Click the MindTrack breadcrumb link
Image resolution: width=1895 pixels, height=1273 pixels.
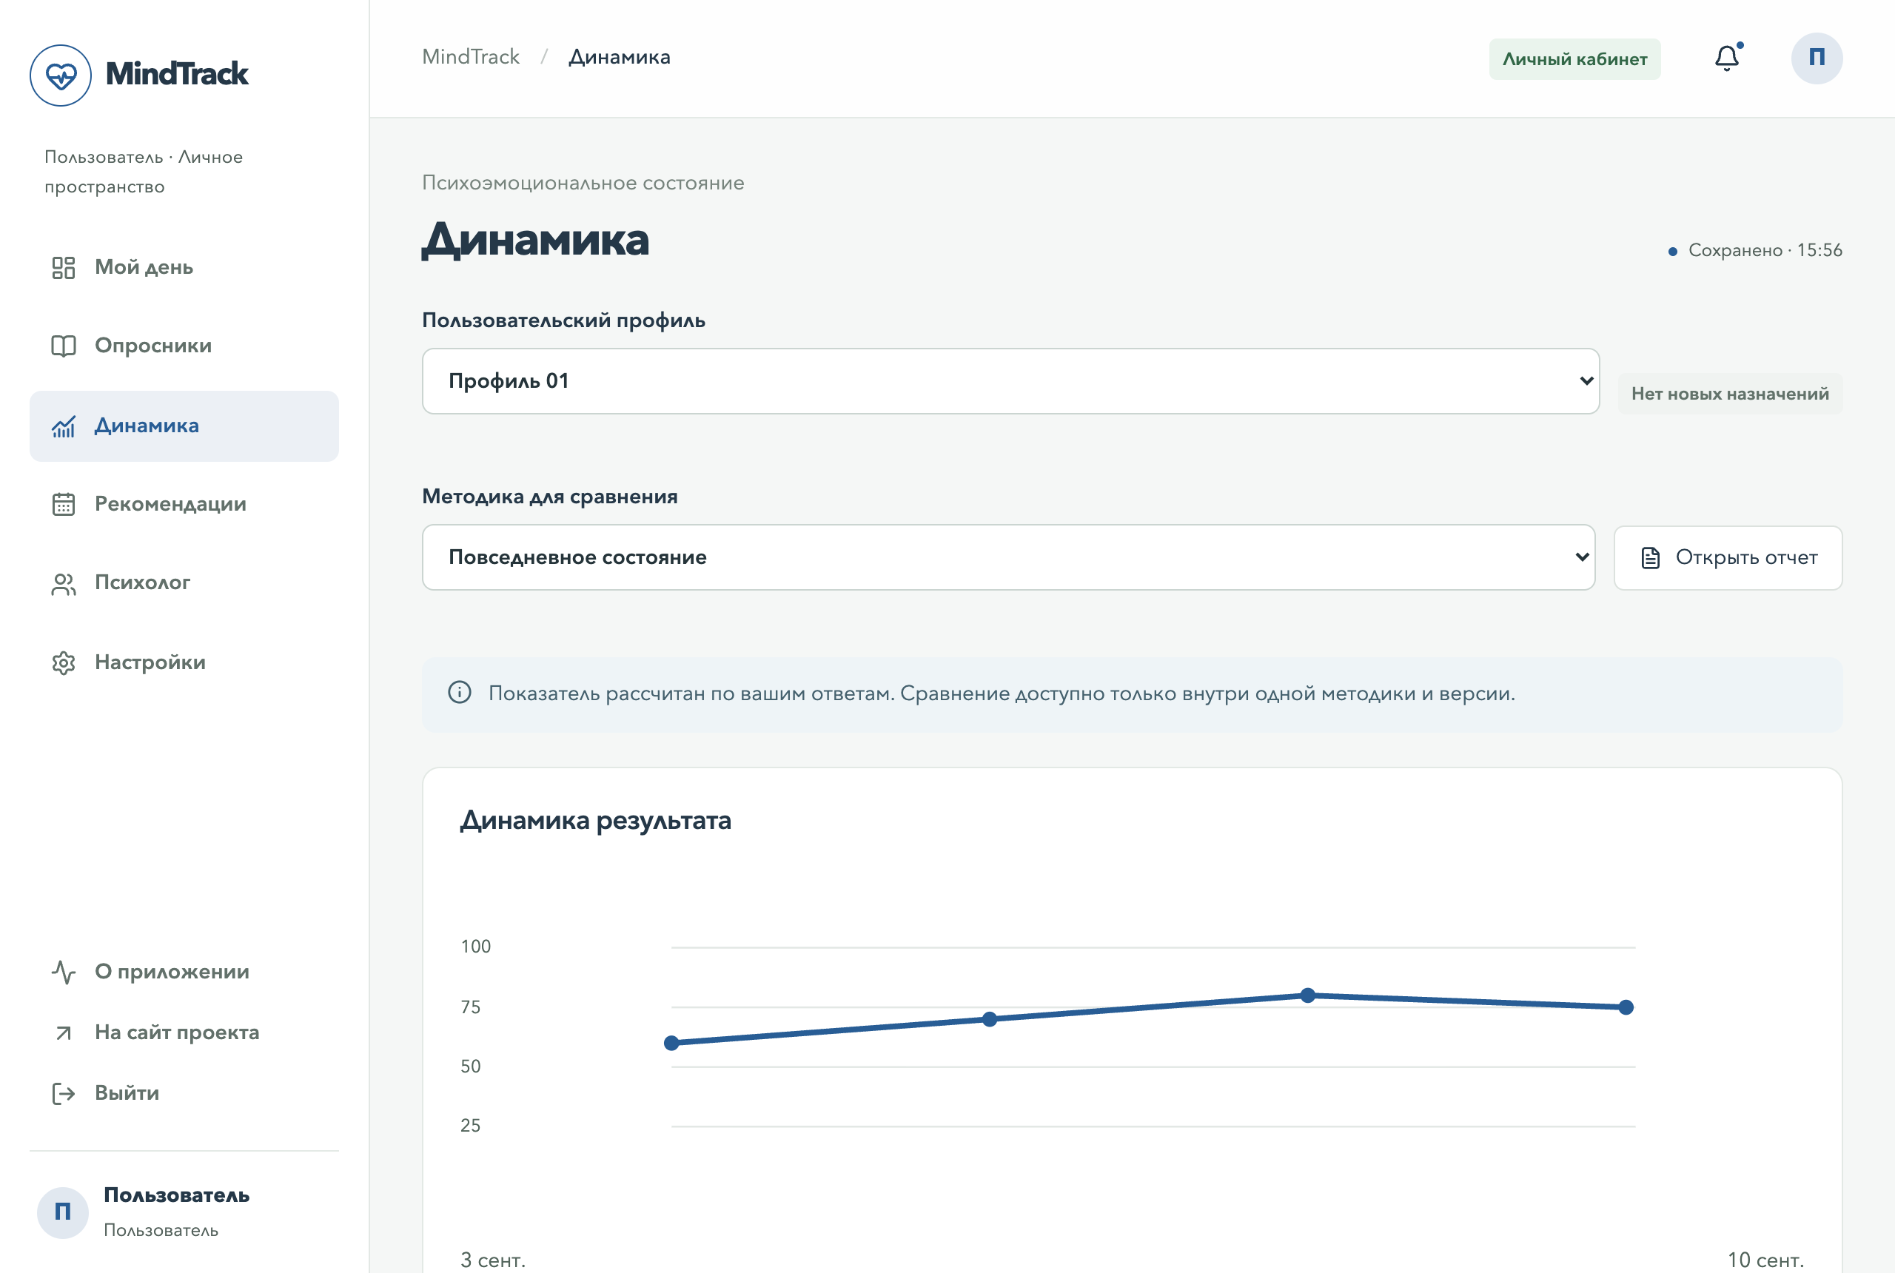click(x=471, y=57)
